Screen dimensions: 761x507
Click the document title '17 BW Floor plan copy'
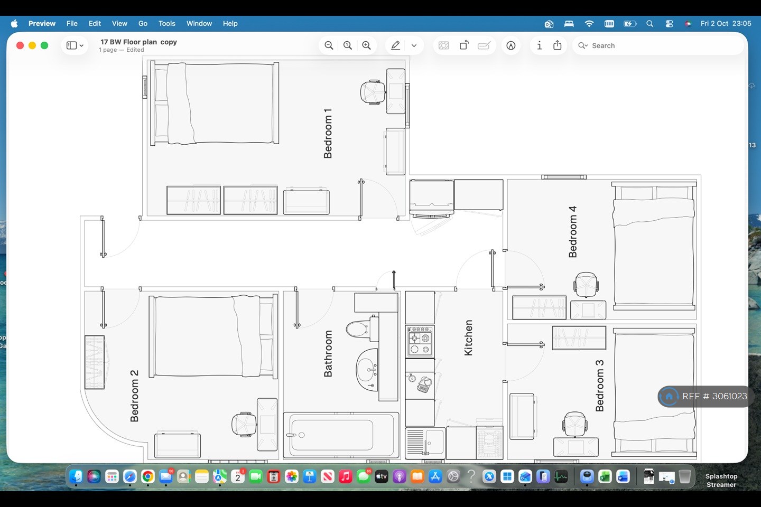(138, 42)
